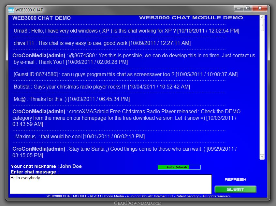Click the copyright footer text

coord(138,196)
